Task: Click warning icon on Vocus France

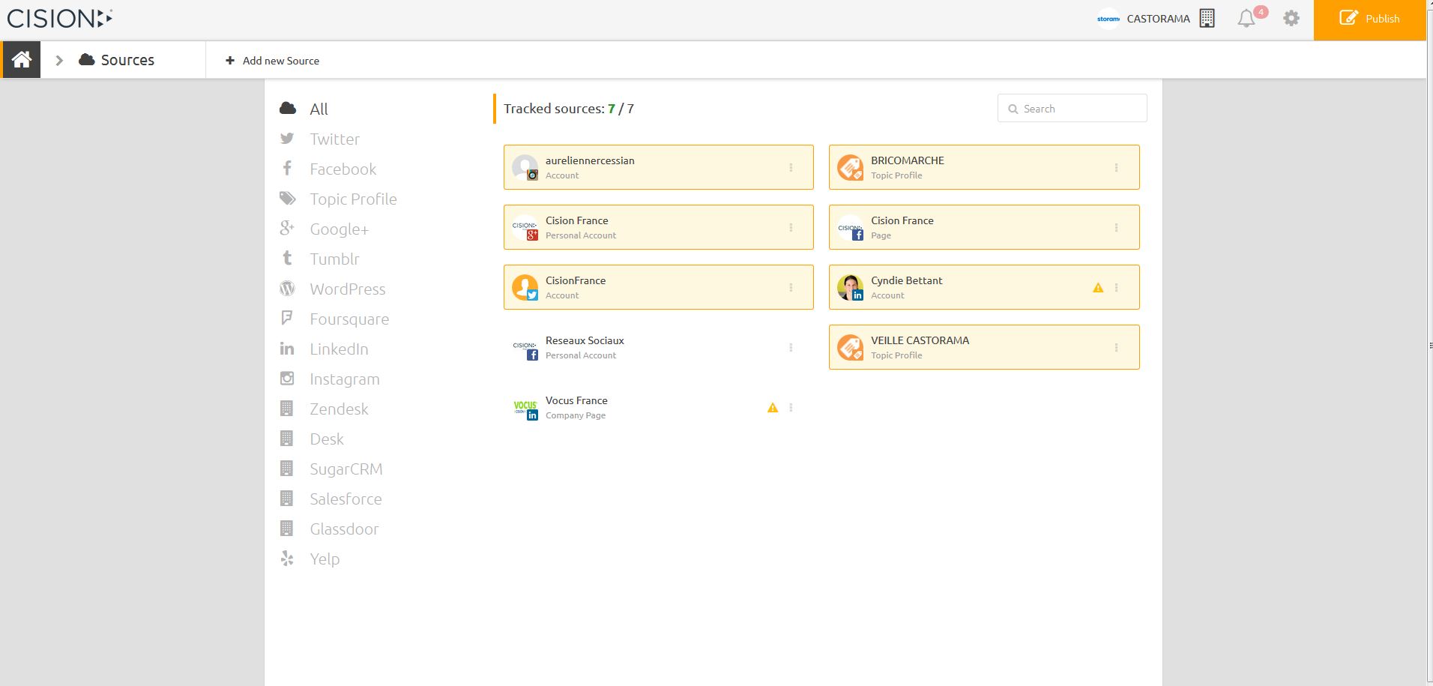Action: pos(773,408)
